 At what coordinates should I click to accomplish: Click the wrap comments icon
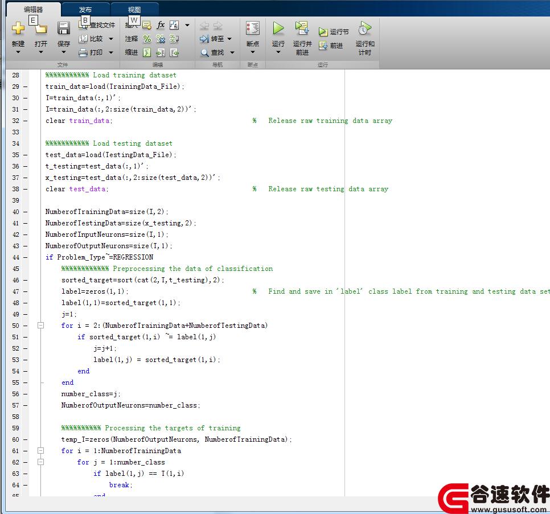(x=174, y=39)
